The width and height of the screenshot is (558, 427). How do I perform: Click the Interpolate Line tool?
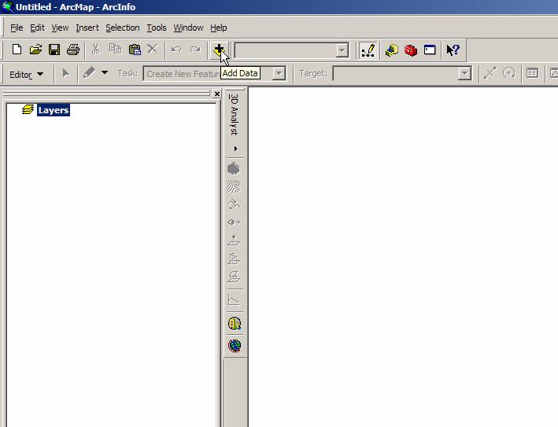coord(234,259)
